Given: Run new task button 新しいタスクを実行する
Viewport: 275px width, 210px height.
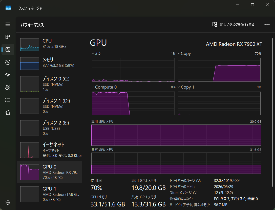Looking at the screenshot, I should coord(233,24).
